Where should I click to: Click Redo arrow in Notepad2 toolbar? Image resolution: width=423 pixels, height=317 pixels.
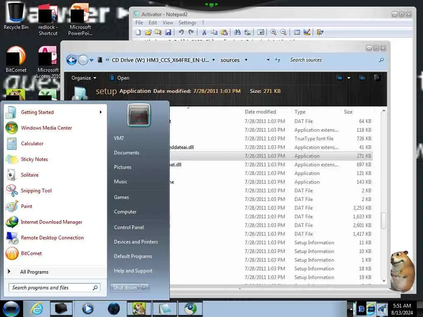point(191,32)
